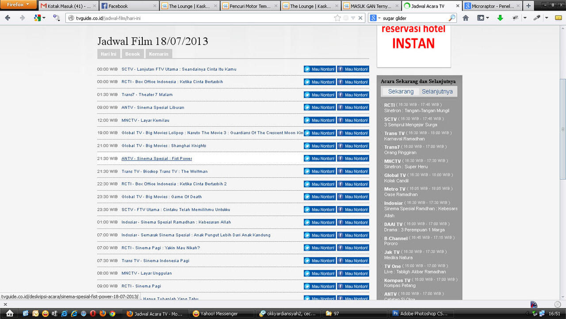Launch Opera from quick launch bar
Image resolution: width=566 pixels, height=319 pixels.
tap(92, 314)
